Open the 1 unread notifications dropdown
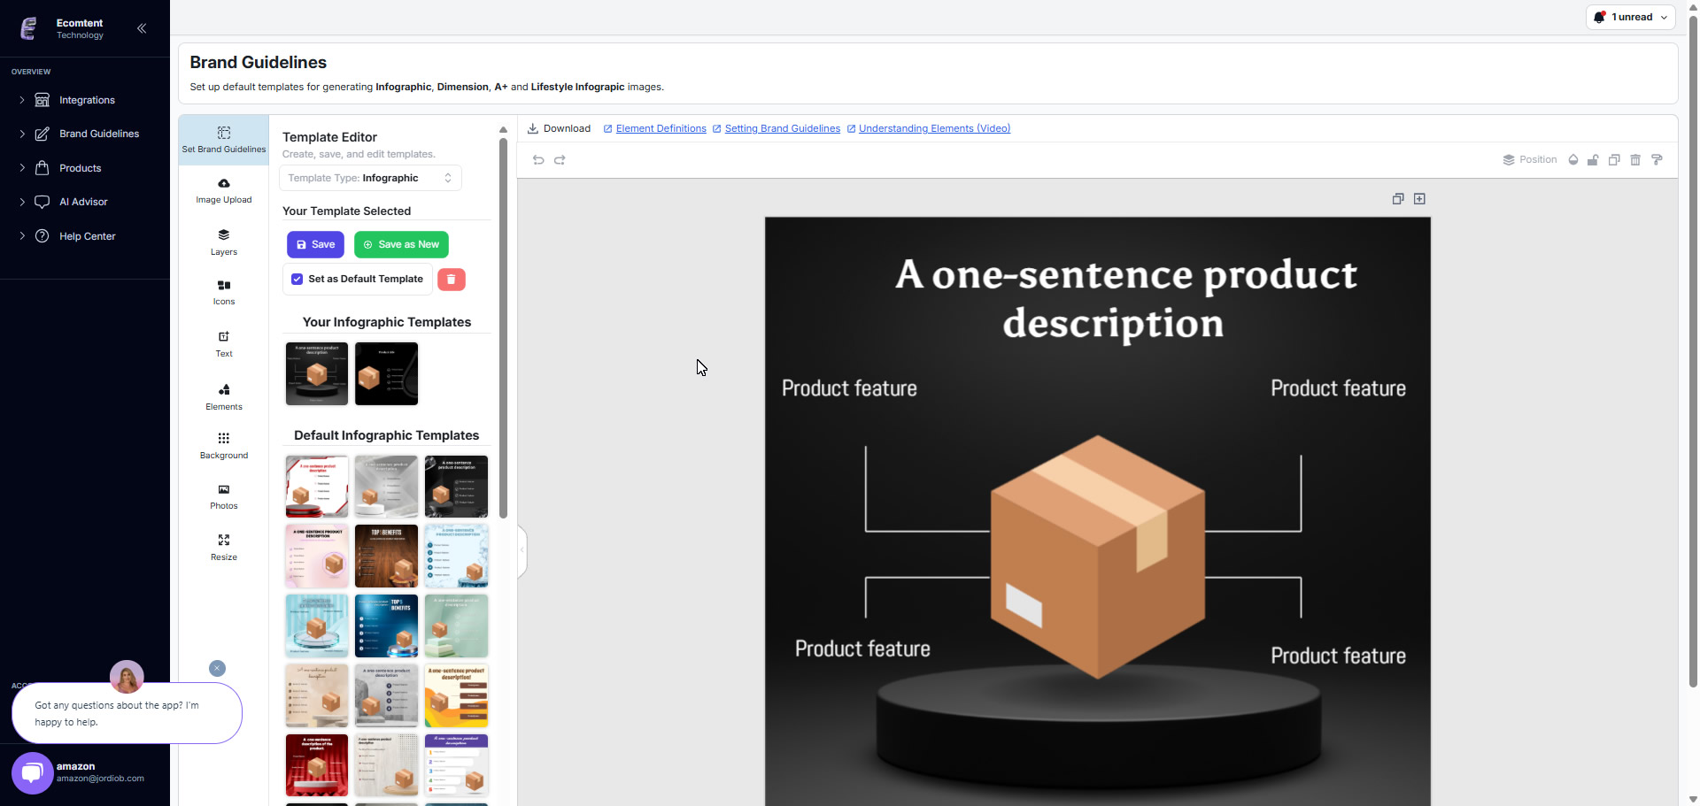1700x806 pixels. tap(1630, 17)
